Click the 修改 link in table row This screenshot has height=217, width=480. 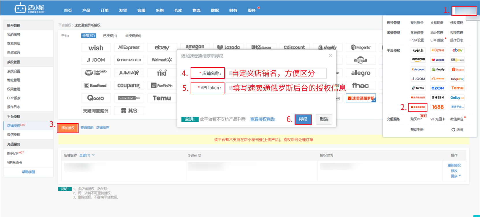(454, 171)
